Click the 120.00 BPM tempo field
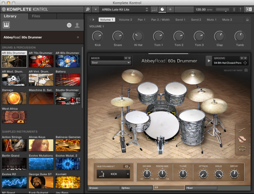 point(204,9)
